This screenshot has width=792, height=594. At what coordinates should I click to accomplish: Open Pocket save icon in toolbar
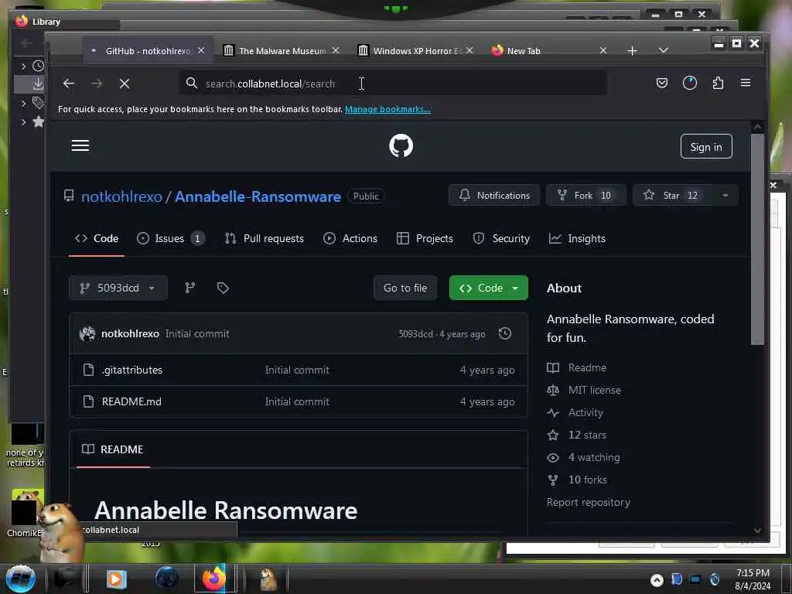point(662,83)
